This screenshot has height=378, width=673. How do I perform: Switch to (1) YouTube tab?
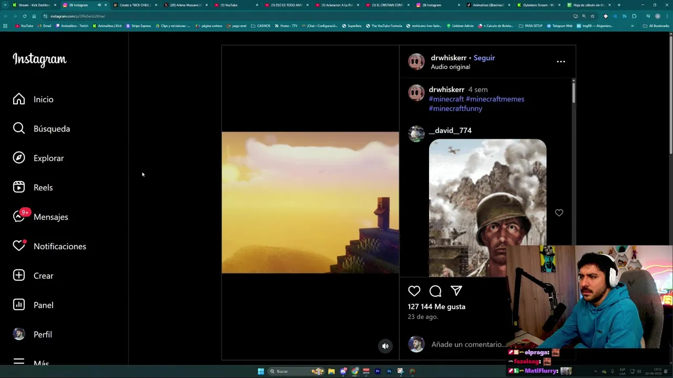236,5
